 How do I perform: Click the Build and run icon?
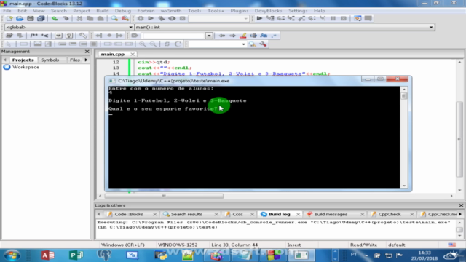coord(162,18)
